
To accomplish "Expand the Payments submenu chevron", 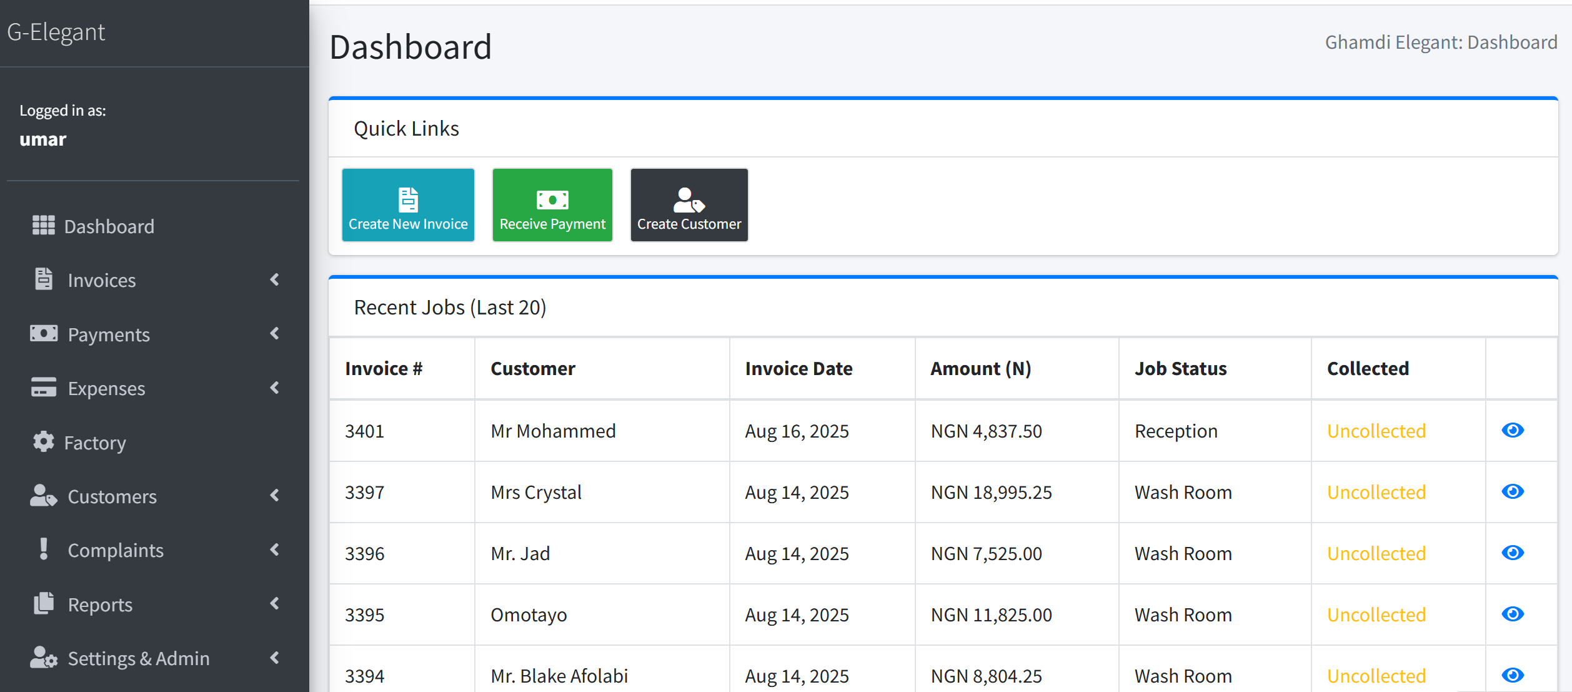I will 274,333.
